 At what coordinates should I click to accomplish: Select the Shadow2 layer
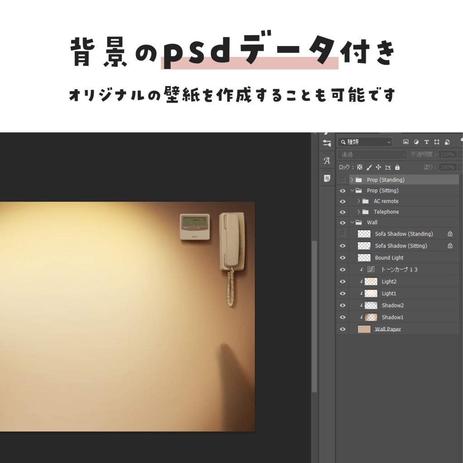point(398,305)
